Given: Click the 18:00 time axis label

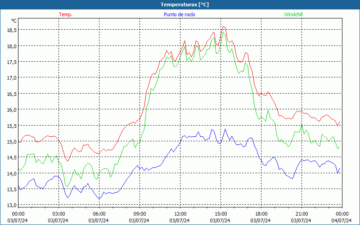Looking at the screenshot, I should click(261, 214).
